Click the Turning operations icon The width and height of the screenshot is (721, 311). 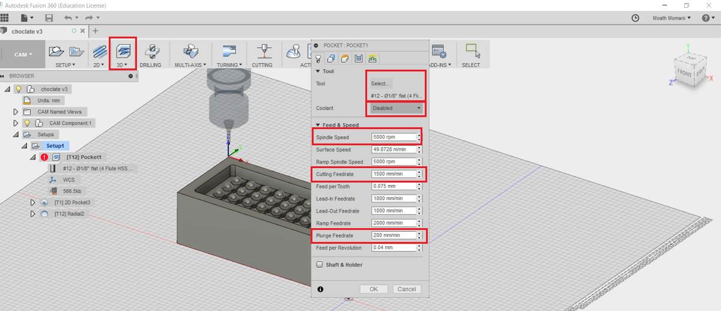228,51
